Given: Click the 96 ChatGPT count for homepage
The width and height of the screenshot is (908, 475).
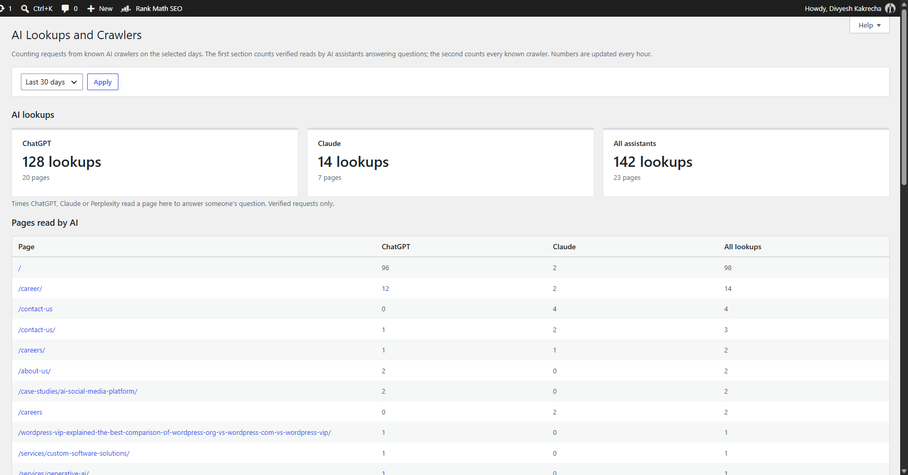Looking at the screenshot, I should click(385, 267).
